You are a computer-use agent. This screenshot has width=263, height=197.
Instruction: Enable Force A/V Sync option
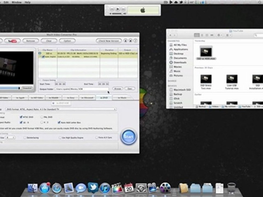[96, 138]
